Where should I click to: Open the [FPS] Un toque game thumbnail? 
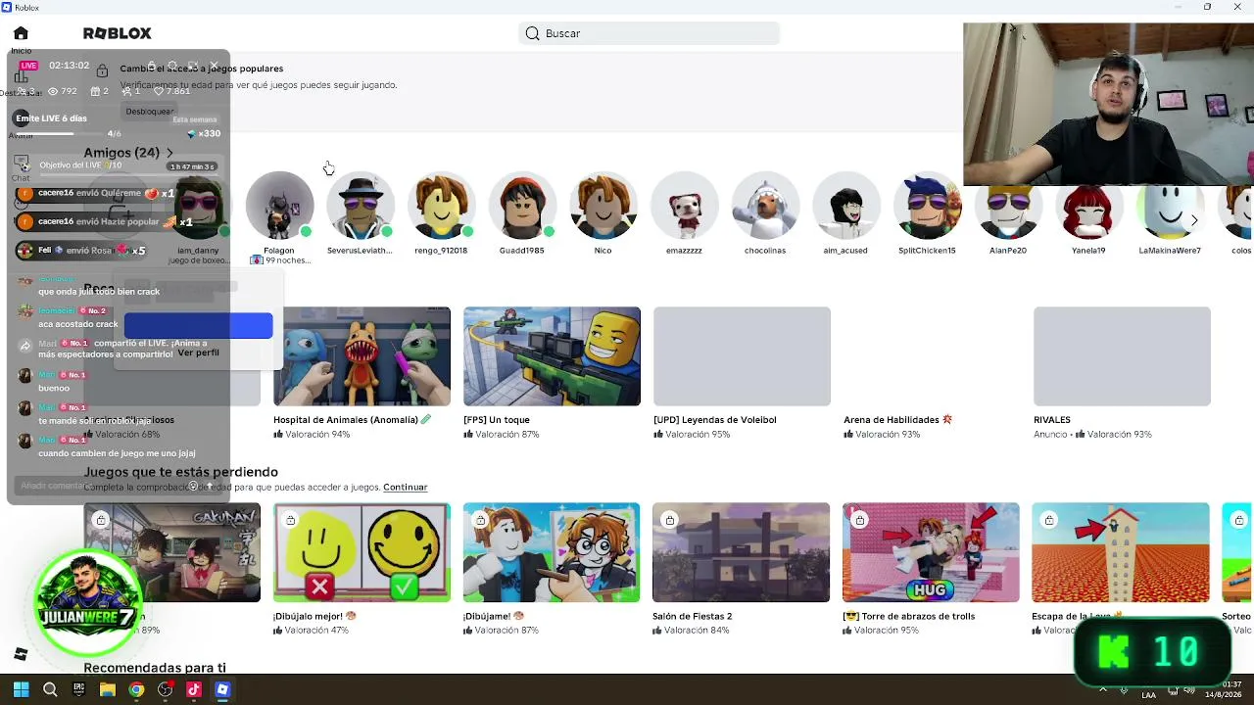(552, 356)
